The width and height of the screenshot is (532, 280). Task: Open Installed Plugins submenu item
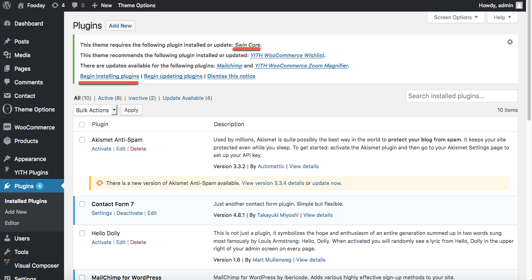tap(26, 201)
